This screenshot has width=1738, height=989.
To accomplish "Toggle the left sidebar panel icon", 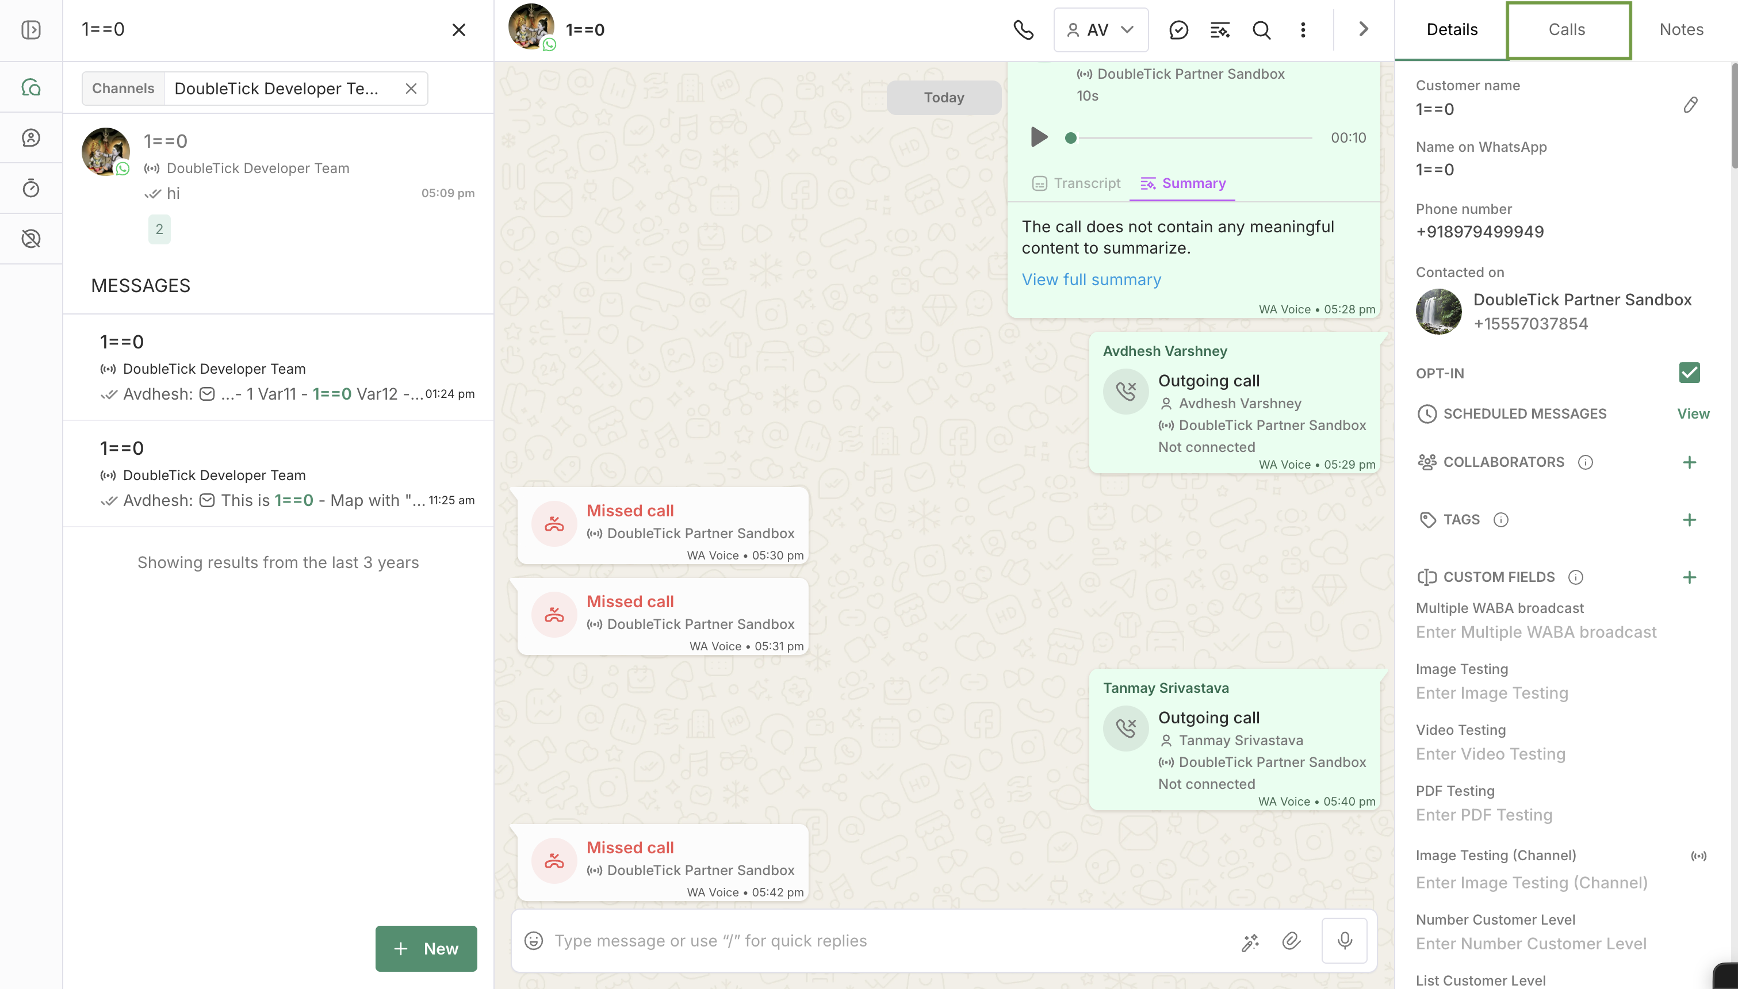I will pyautogui.click(x=31, y=30).
